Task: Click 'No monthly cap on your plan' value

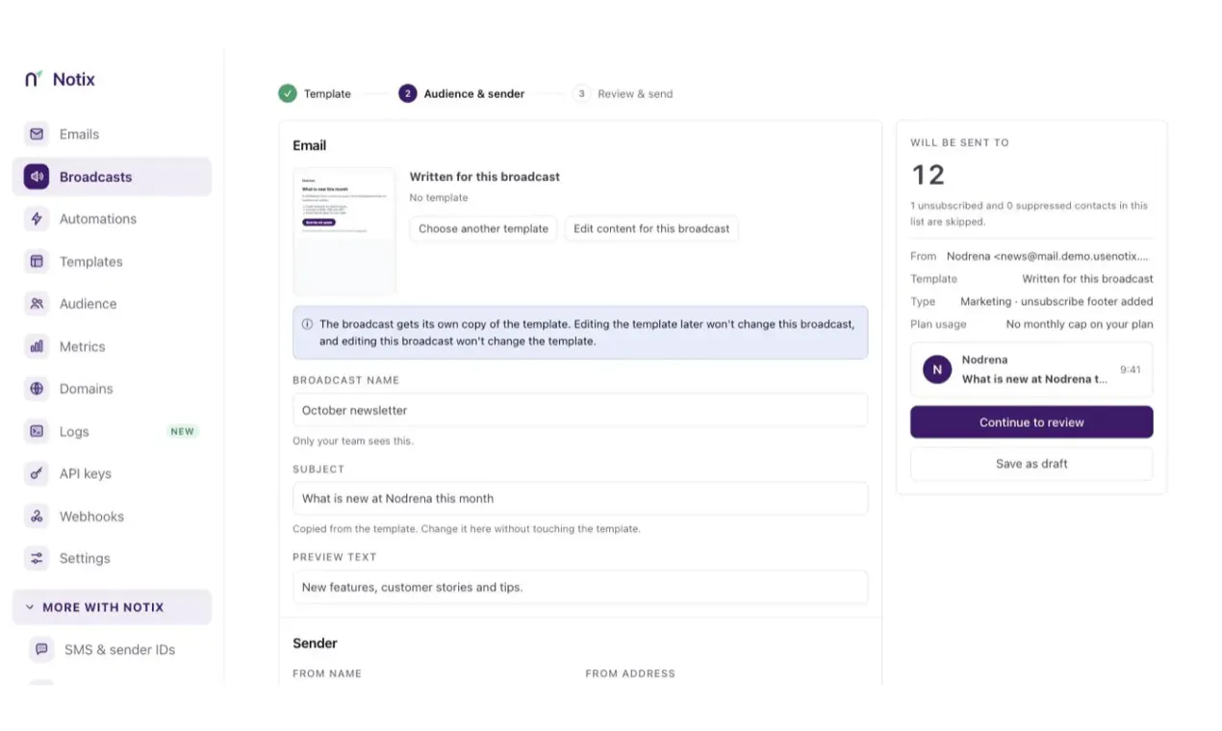Action: pyautogui.click(x=1080, y=324)
